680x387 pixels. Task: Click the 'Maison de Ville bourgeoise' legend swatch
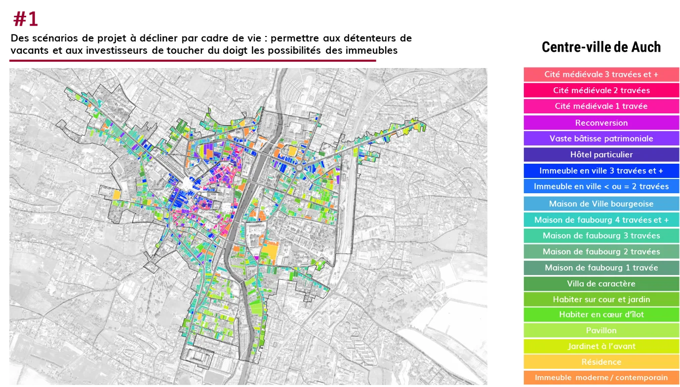601,204
